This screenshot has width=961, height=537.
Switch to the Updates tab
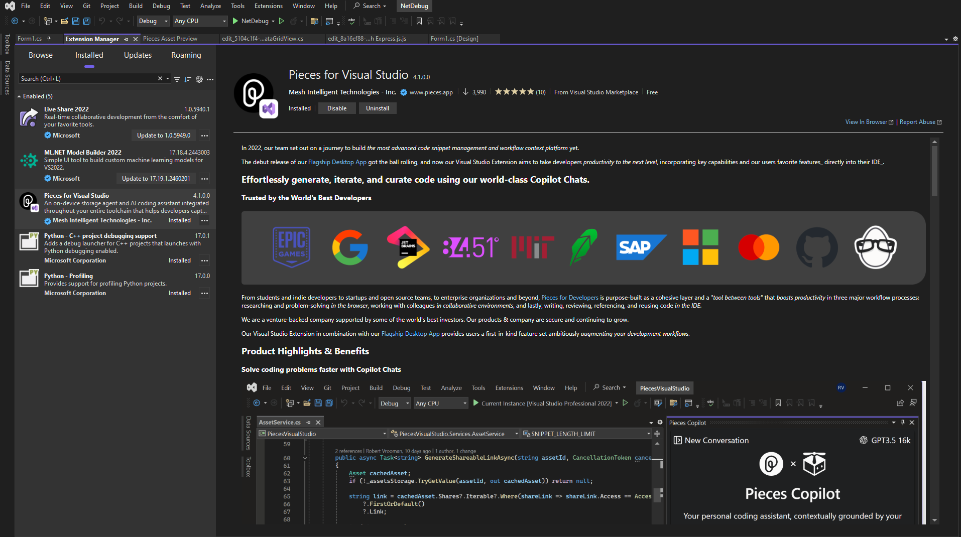(138, 55)
